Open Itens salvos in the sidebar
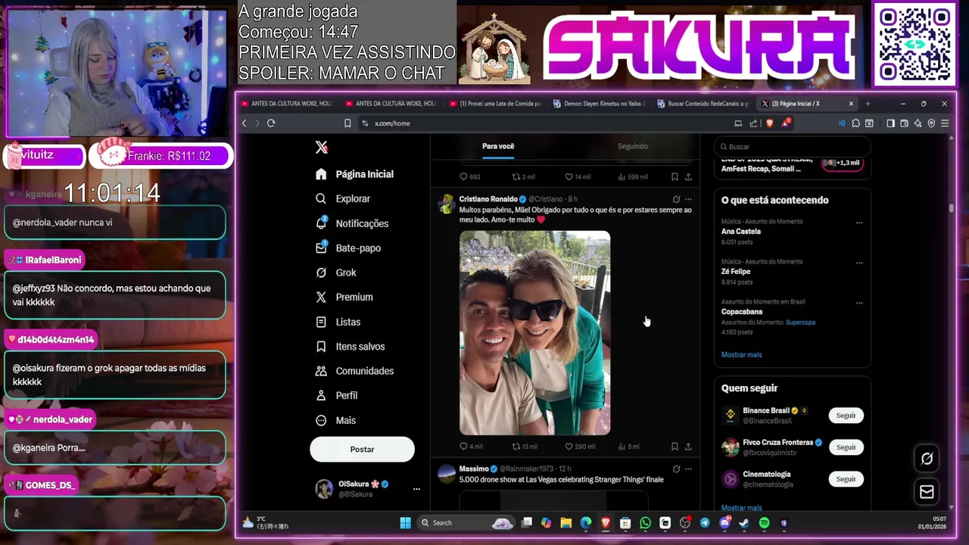 (351, 347)
